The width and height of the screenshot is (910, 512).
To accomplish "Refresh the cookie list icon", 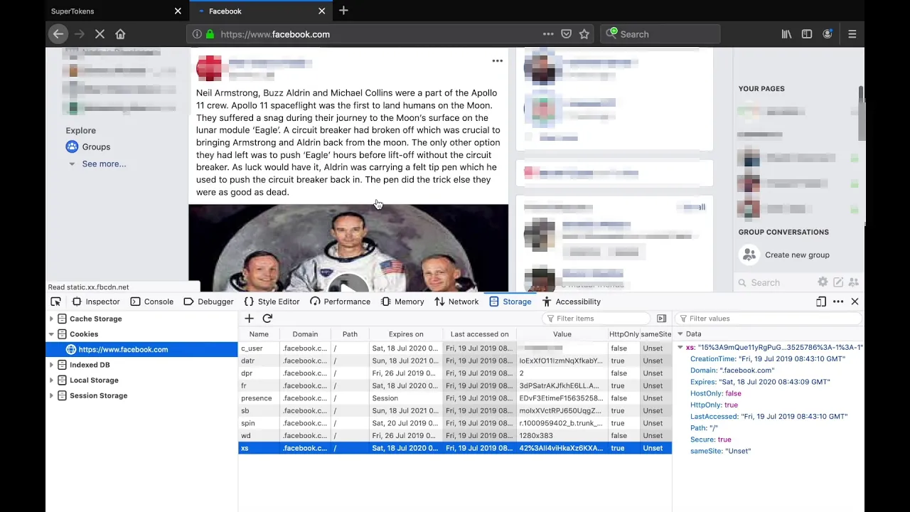I will pos(267,319).
